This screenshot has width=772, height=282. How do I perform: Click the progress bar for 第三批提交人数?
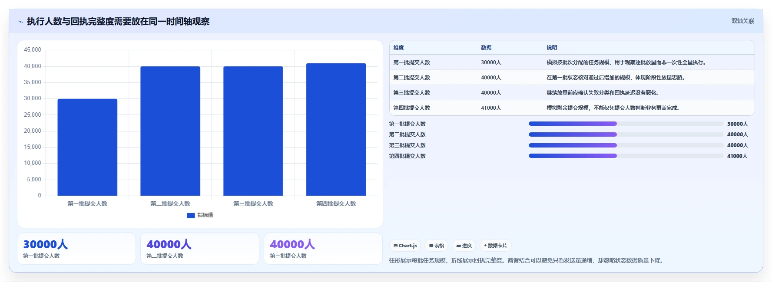click(x=626, y=145)
